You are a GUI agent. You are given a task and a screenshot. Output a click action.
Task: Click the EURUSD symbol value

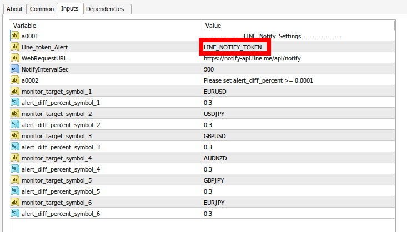coord(215,92)
